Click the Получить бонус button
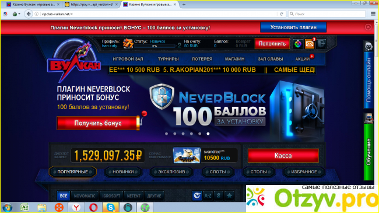Viewport: 379px width, 213px height. pos(98,123)
